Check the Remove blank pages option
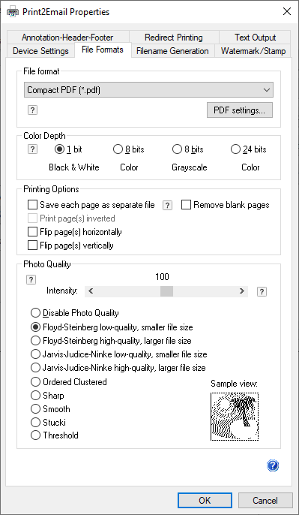The width and height of the screenshot is (299, 515). click(x=186, y=205)
